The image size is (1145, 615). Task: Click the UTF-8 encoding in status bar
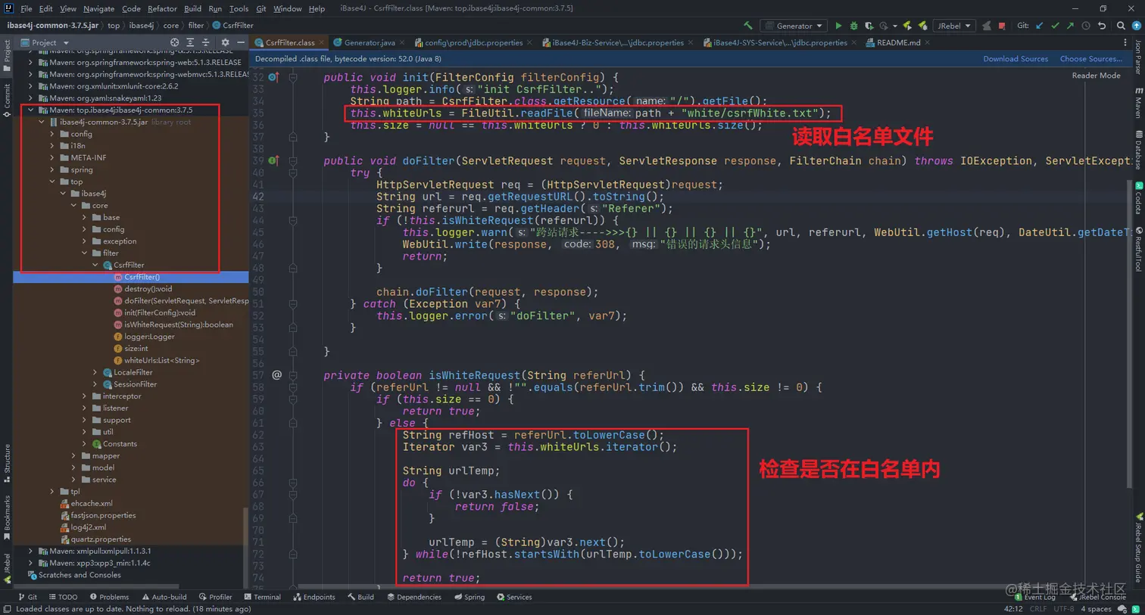point(1063,608)
